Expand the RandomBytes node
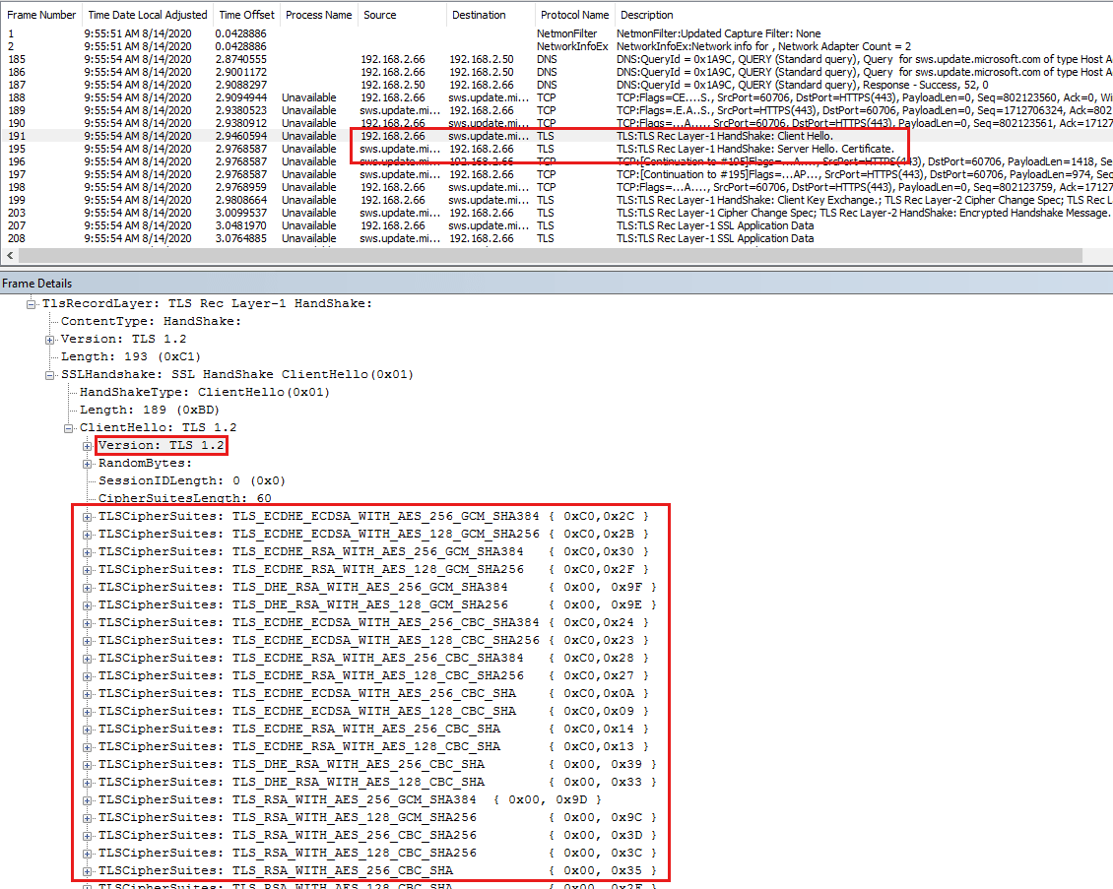The height and width of the screenshot is (889, 1113). [85, 463]
